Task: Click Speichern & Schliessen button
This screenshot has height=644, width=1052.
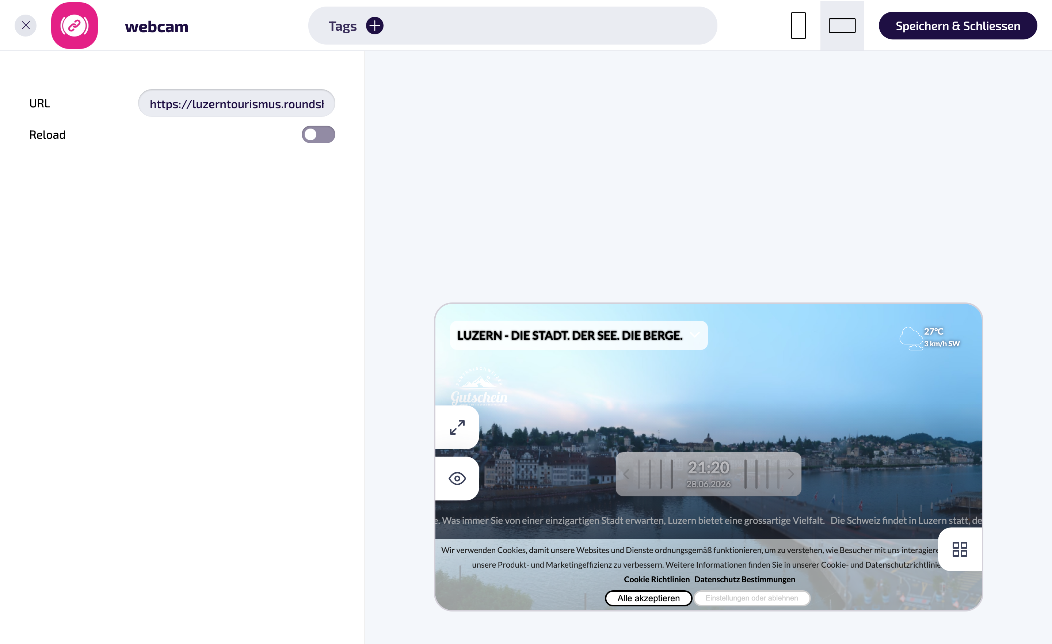Action: click(958, 26)
